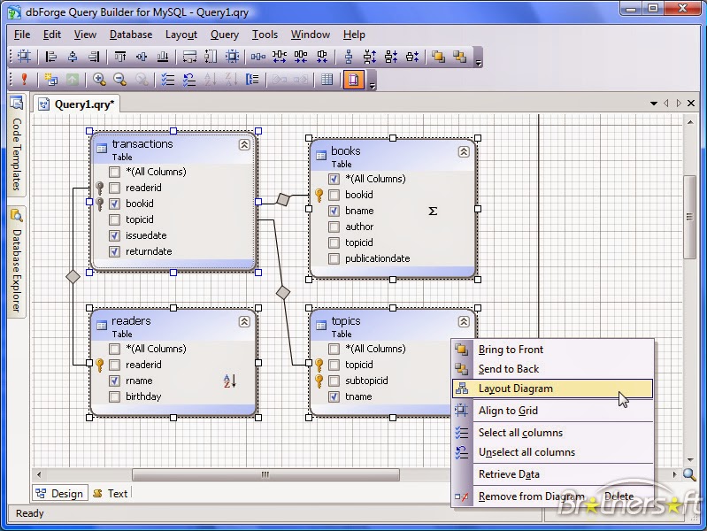Image resolution: width=707 pixels, height=531 pixels.
Task: Click the Align Middles toolbar icon
Action: 142,57
